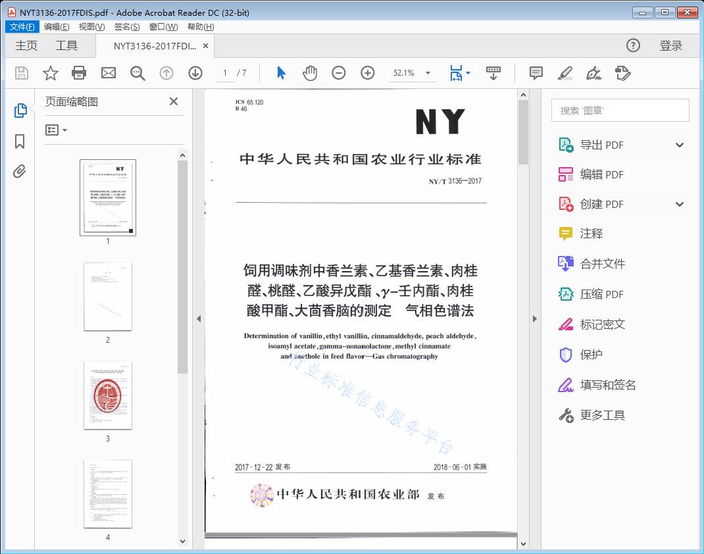Select the Highlight text pen tool
704x554 pixels.
point(565,73)
